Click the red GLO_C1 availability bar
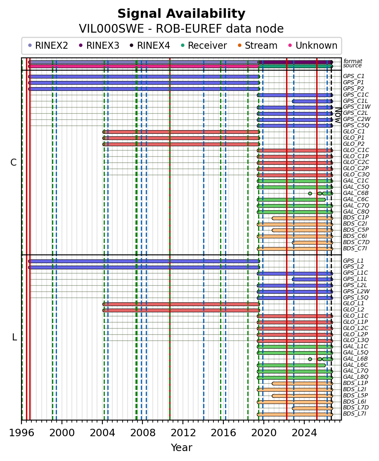The height and width of the screenshot is (461, 379). 181,132
